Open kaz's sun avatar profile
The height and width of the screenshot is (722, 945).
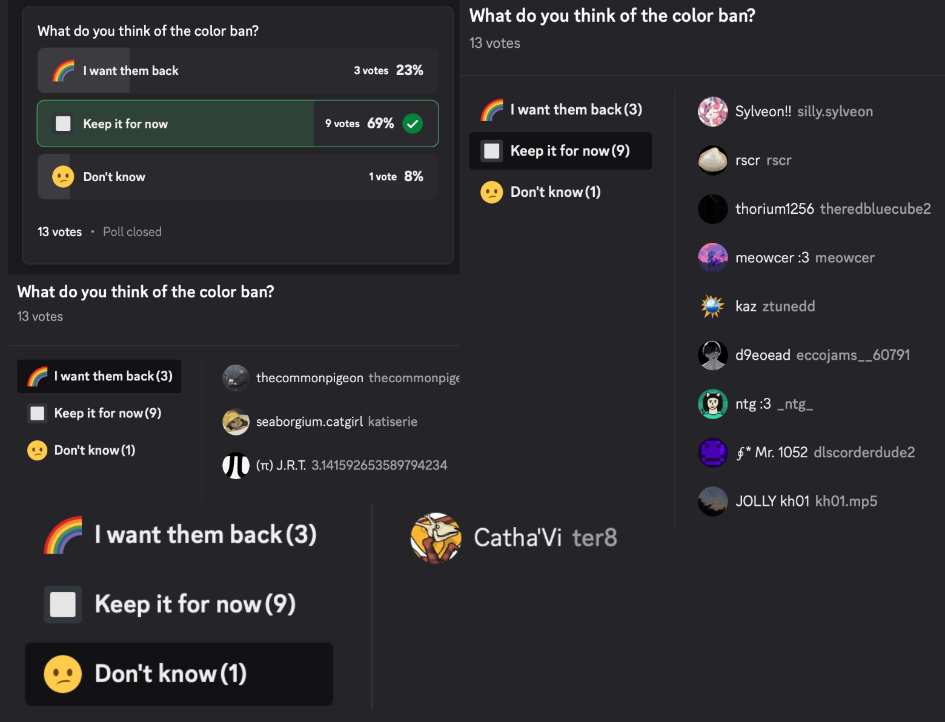(x=712, y=306)
